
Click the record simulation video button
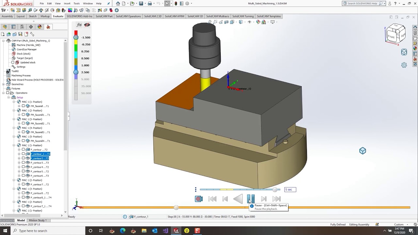pyautogui.click(x=199, y=199)
